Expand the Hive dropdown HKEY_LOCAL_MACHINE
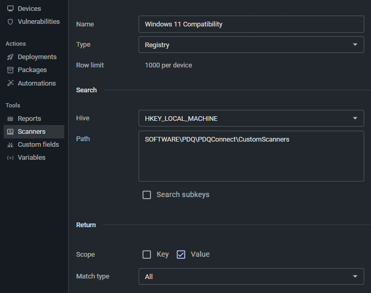371x293 pixels. pos(251,118)
